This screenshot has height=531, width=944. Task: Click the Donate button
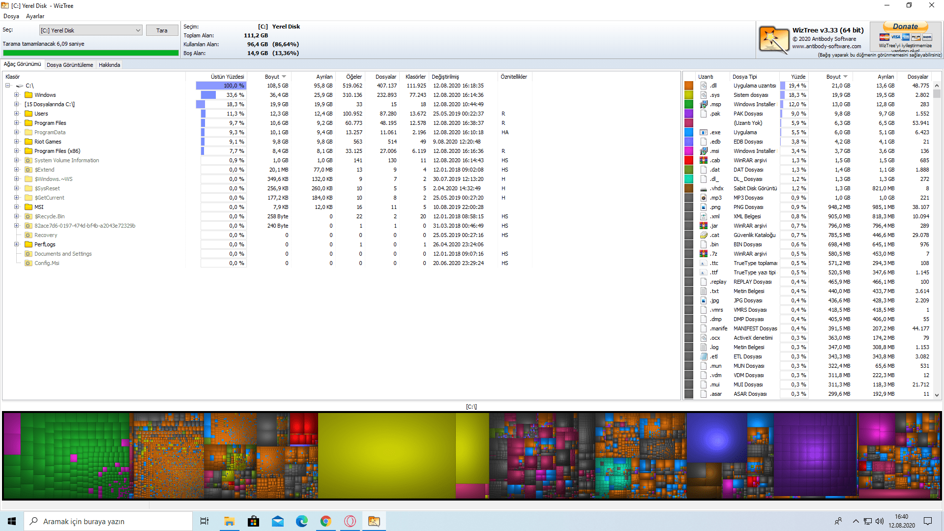pyautogui.click(x=905, y=27)
